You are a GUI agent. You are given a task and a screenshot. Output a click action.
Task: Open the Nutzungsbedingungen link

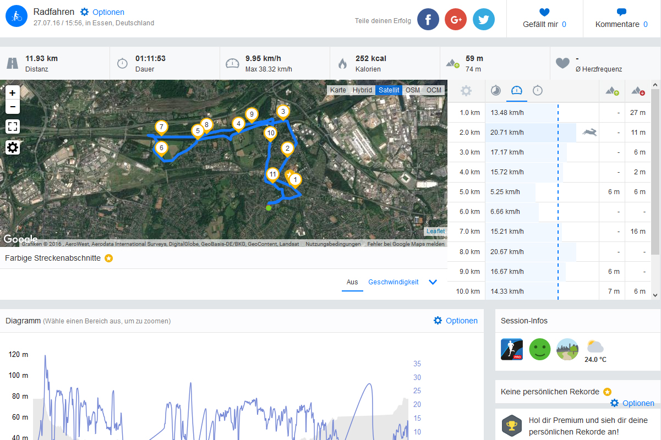(x=333, y=244)
